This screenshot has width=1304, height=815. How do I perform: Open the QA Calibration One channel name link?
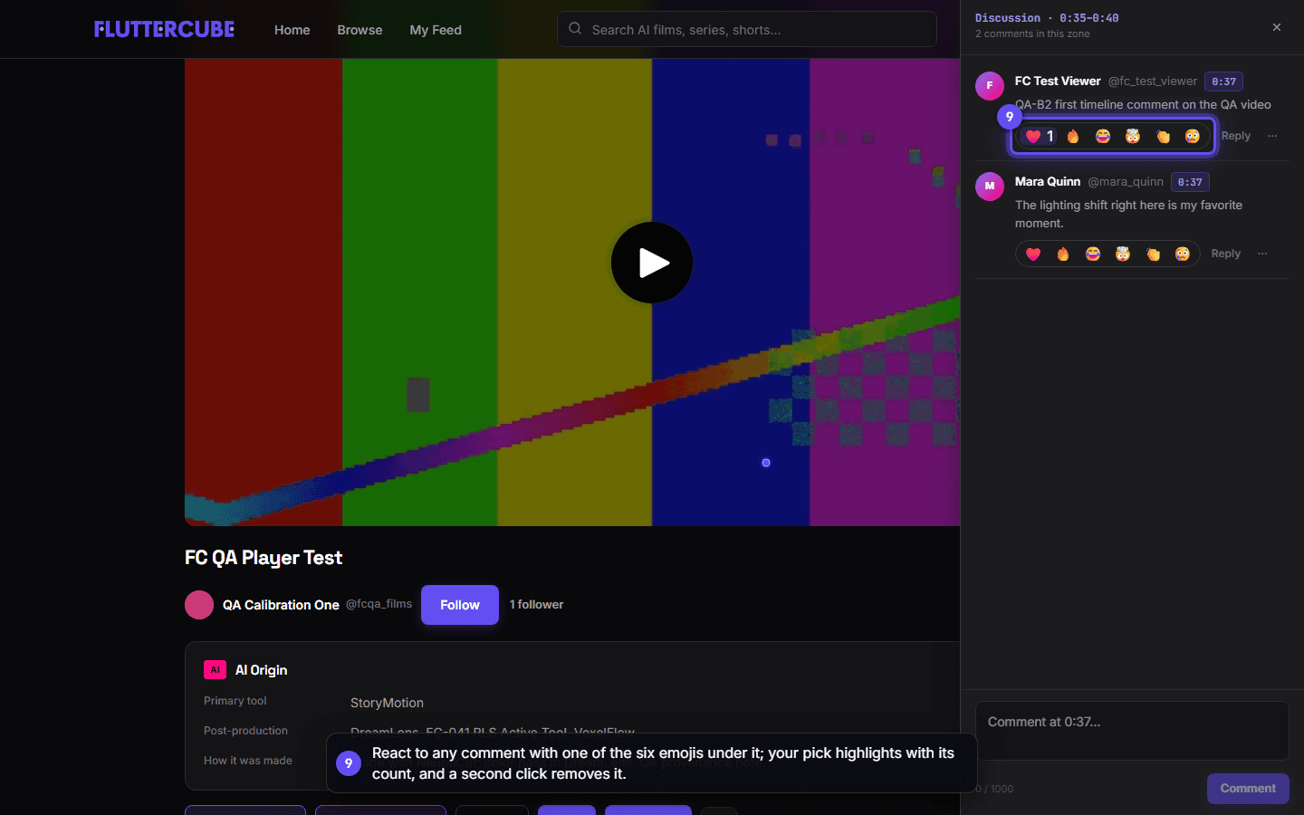[281, 605]
